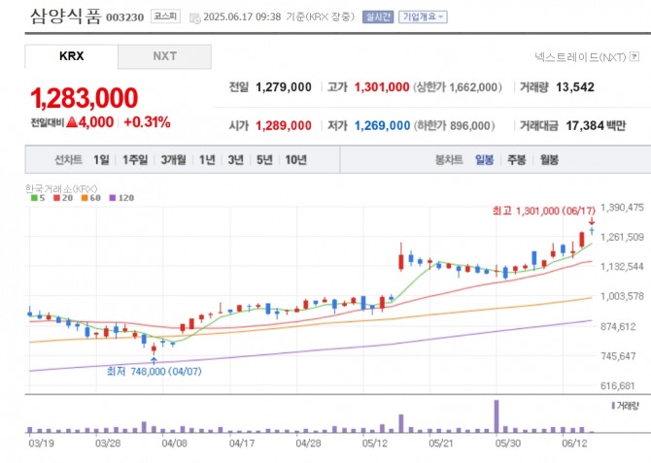This screenshot has width=651, height=463.
Task: Click the 상한가 1,662,000 text
Action: click(457, 87)
